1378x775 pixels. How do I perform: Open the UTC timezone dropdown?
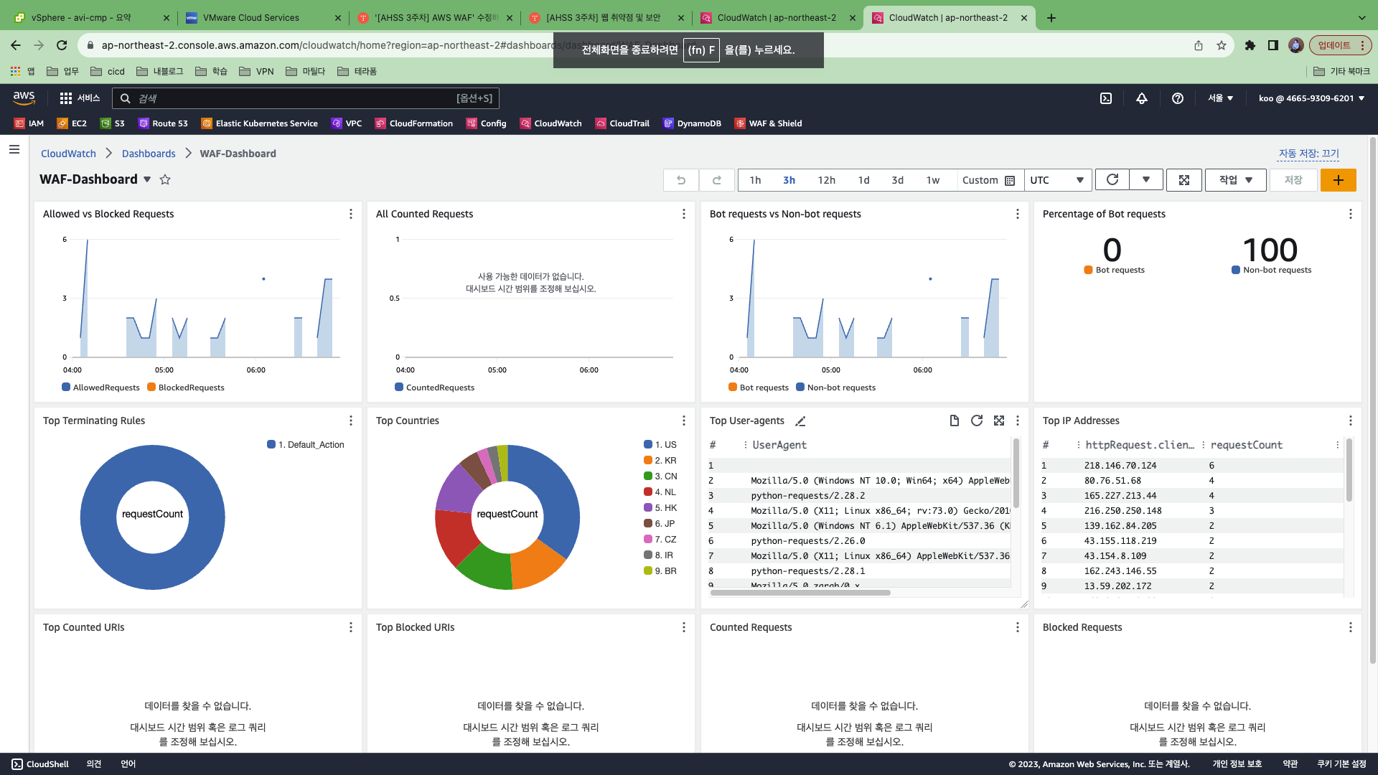point(1057,180)
